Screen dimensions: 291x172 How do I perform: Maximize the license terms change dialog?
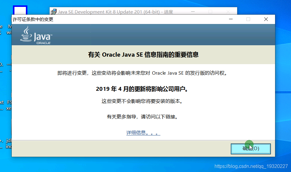click(x=248, y=19)
